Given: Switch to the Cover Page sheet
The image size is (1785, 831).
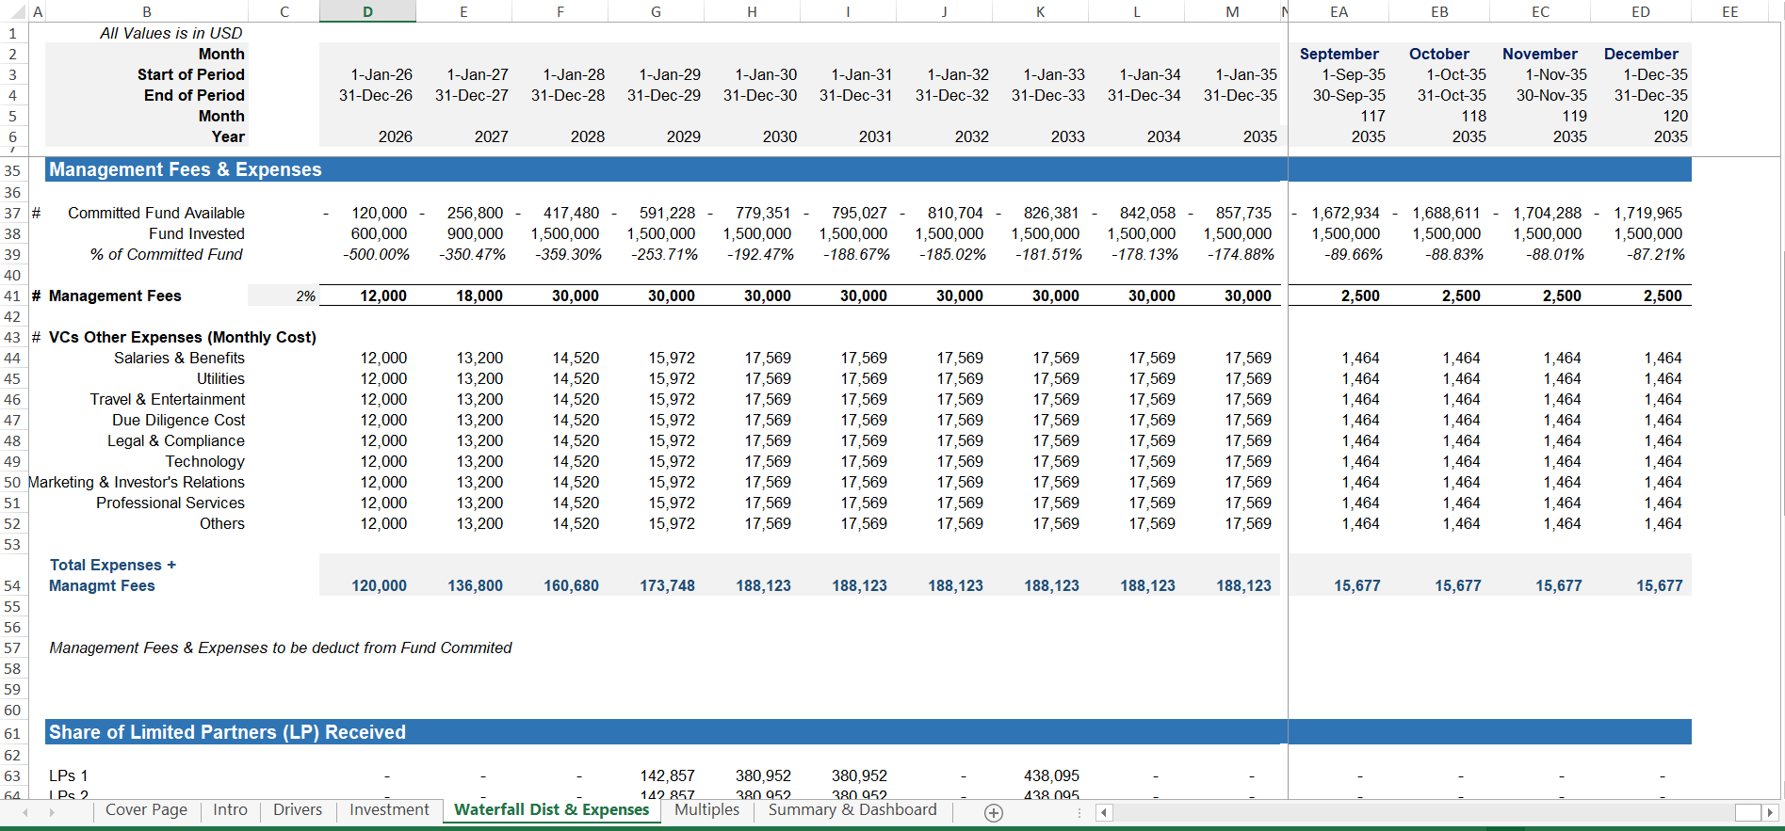Looking at the screenshot, I should pyautogui.click(x=146, y=810).
